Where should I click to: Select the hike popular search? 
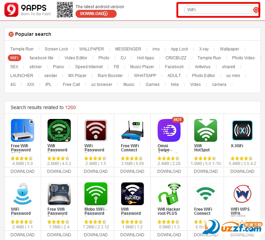pyautogui.click(x=175, y=85)
